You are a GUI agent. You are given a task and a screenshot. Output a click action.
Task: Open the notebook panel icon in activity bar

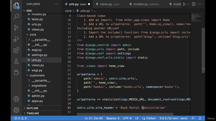click(x=16, y=73)
